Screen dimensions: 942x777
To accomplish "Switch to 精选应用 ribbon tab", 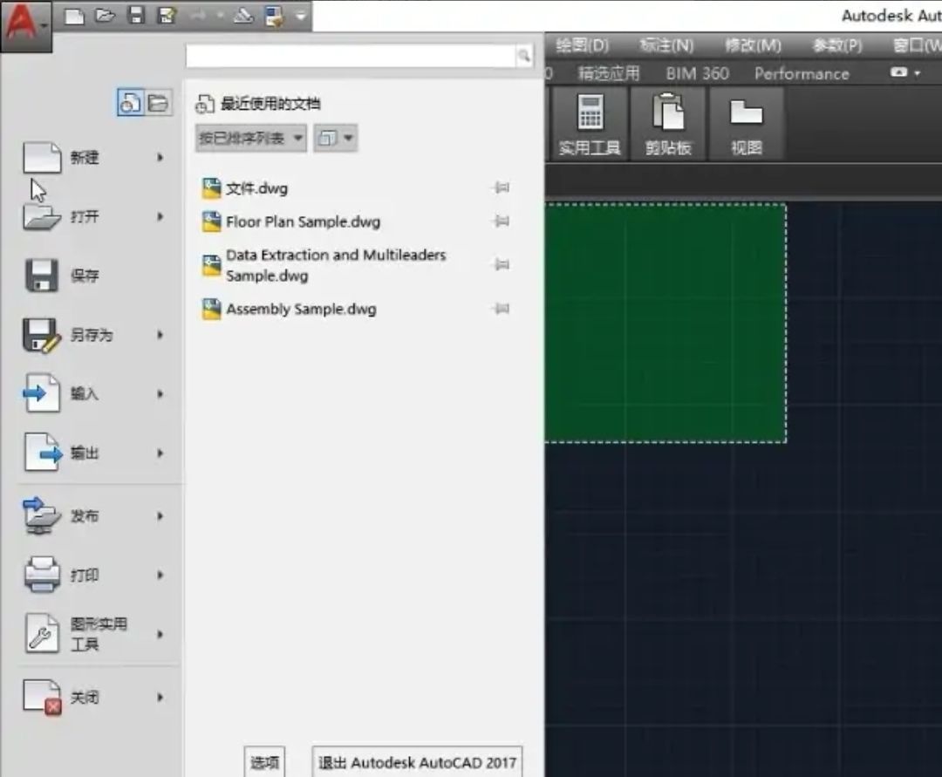I will click(x=608, y=73).
